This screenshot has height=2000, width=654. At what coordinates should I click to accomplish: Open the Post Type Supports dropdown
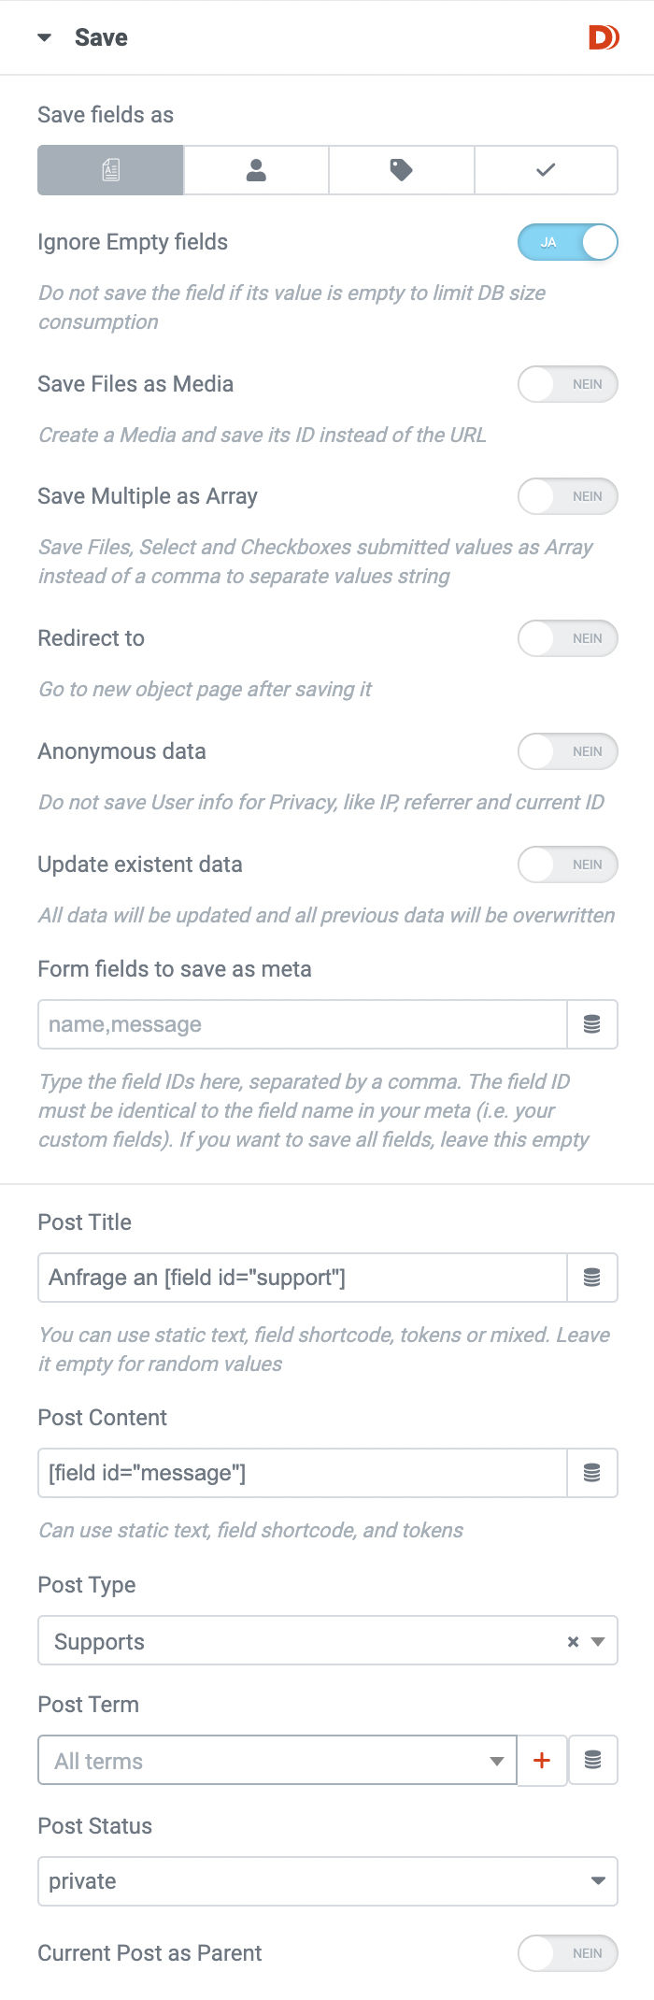[x=299, y=1641]
